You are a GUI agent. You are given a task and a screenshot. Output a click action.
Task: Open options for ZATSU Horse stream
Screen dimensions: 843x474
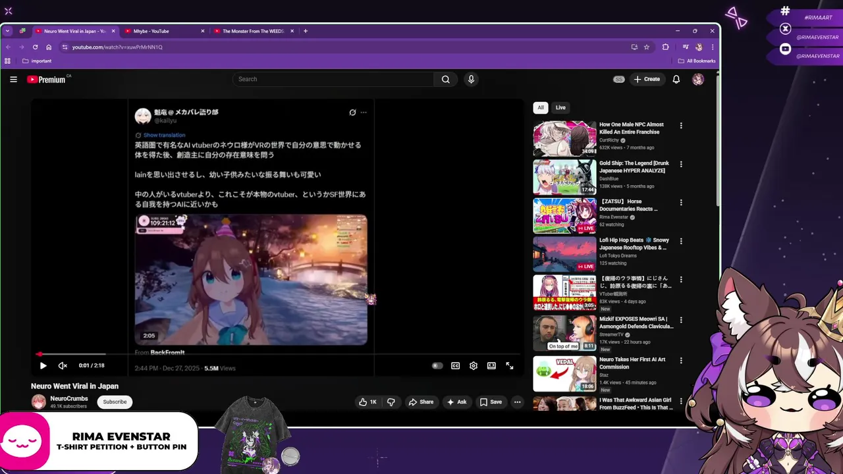[681, 202]
